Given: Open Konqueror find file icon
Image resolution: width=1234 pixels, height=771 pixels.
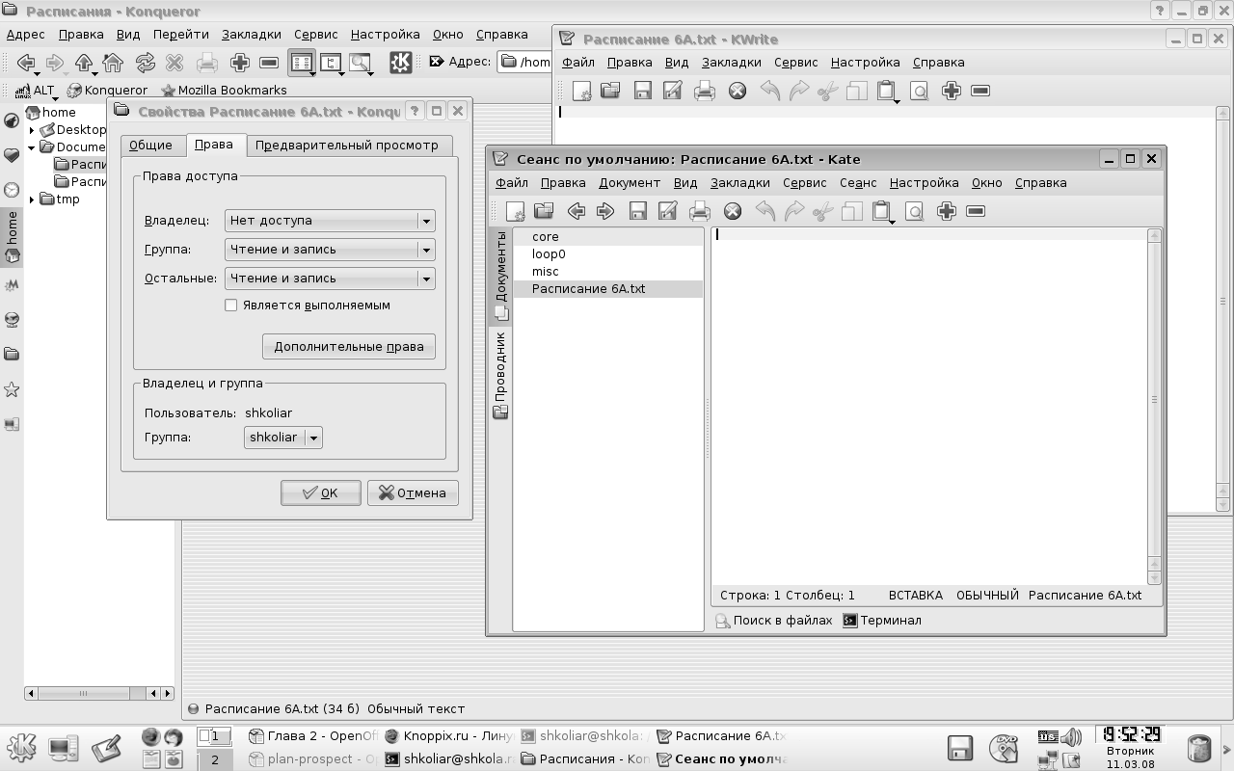Looking at the screenshot, I should point(361,64).
